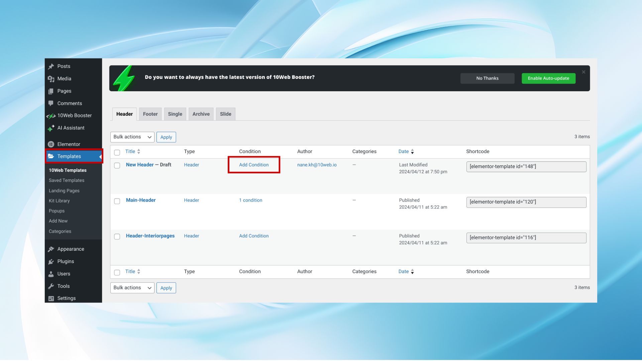
Task: Dismiss the 10Web Booster notice with X
Action: point(583,72)
